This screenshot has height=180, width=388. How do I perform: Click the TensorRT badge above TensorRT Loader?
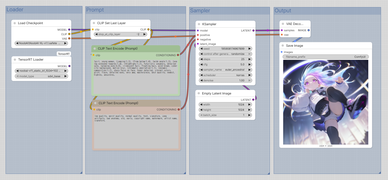[64, 54]
